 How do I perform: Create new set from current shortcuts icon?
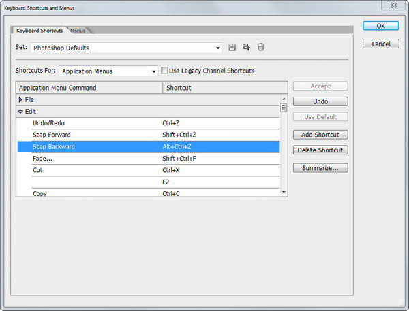click(x=246, y=47)
